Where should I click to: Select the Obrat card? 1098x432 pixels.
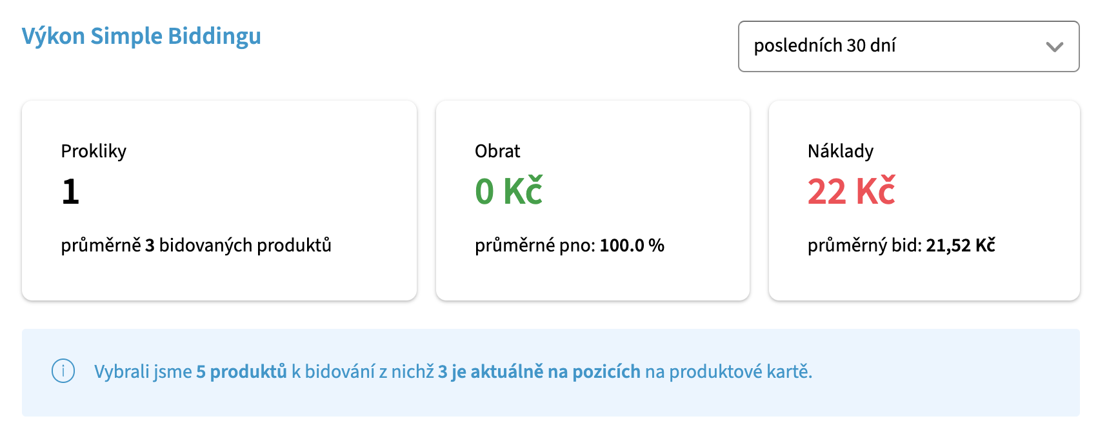coord(593,201)
